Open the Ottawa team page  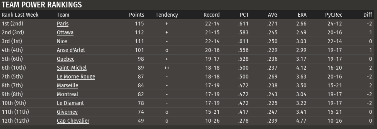[65, 33]
